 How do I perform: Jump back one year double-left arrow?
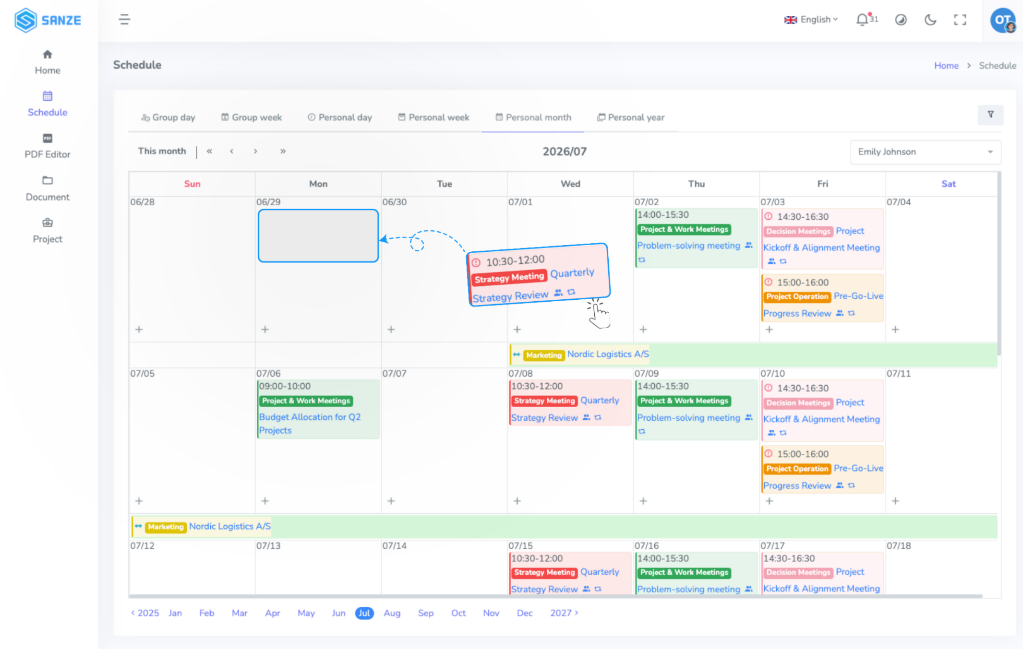point(209,151)
